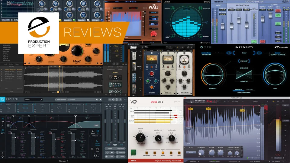Viewport: 290px width, 163px height.
Task: Click the Weiss W logo in MM-1
Action: point(134,102)
